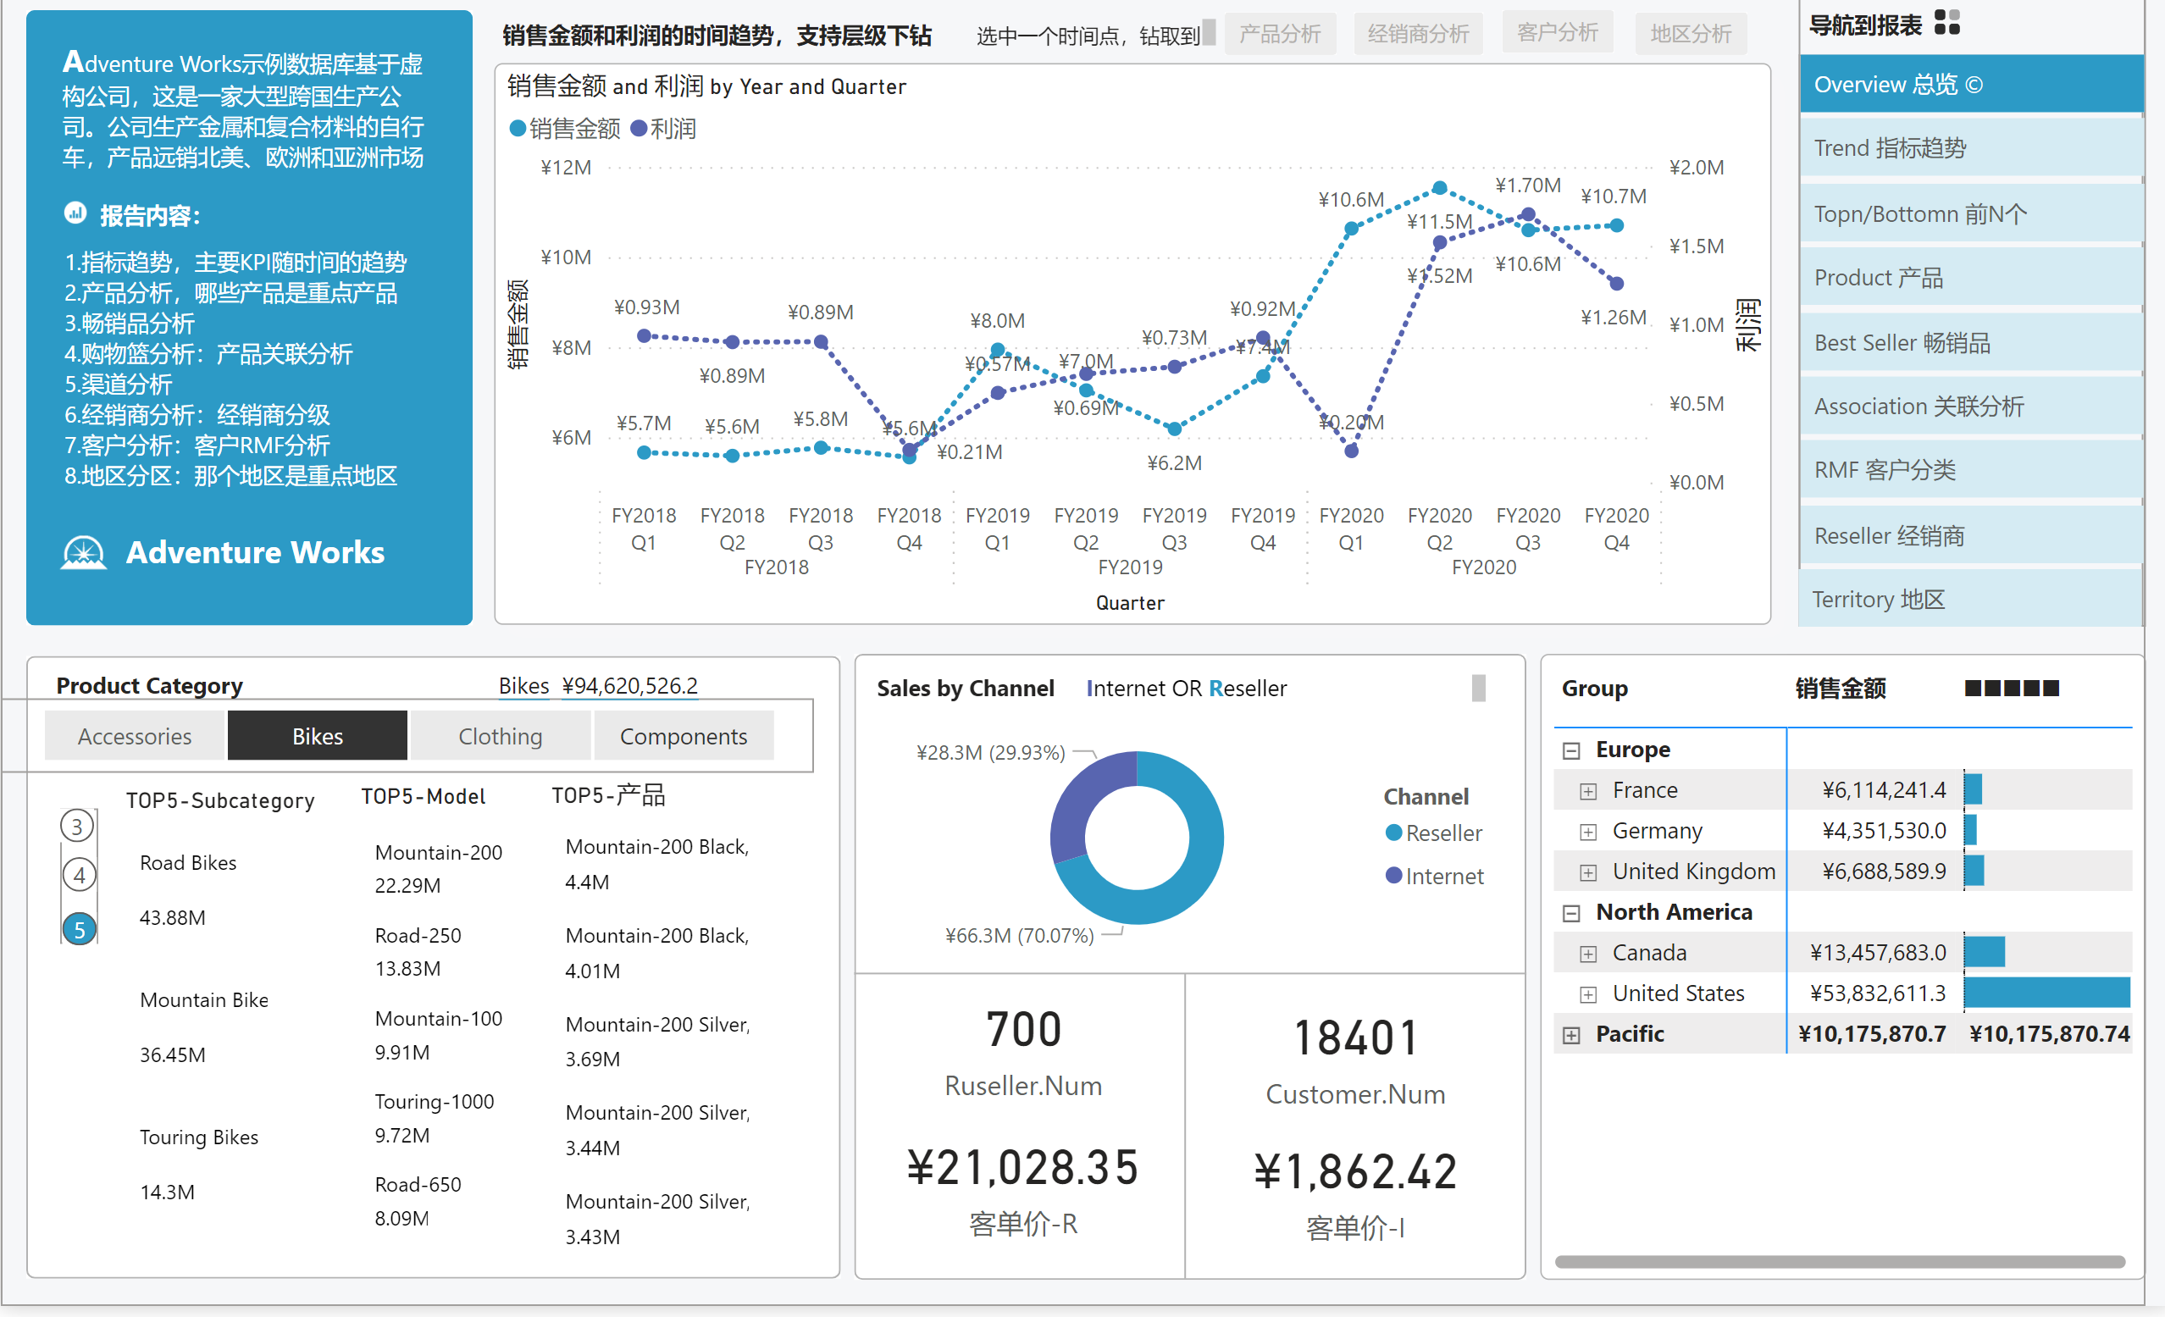The image size is (2165, 1317).
Task: Select TopN option 5 radio circle
Action: coord(79,930)
